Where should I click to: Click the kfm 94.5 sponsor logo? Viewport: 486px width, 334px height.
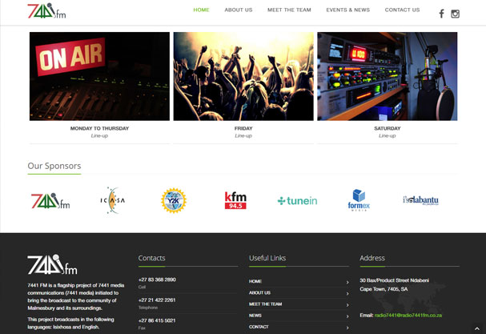[235, 200]
